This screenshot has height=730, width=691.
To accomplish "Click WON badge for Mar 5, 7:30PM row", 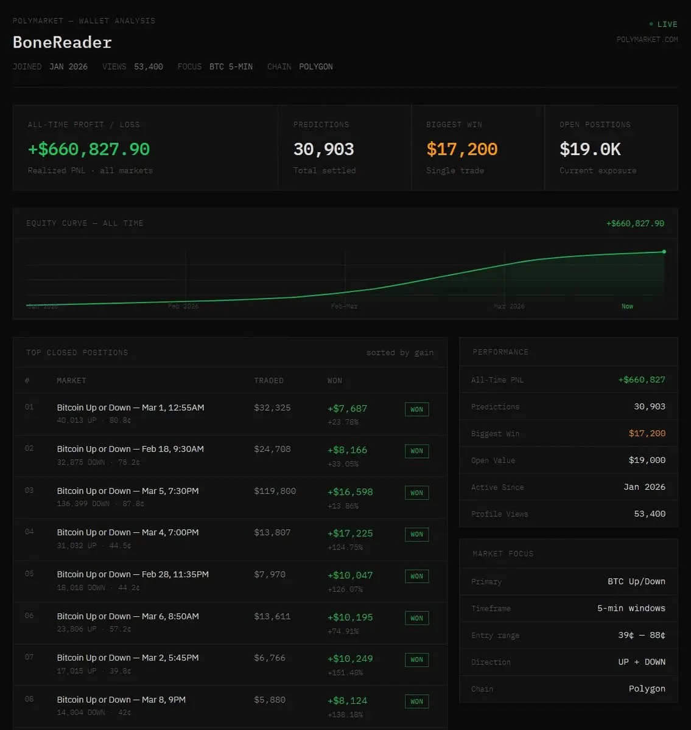I will pos(416,493).
